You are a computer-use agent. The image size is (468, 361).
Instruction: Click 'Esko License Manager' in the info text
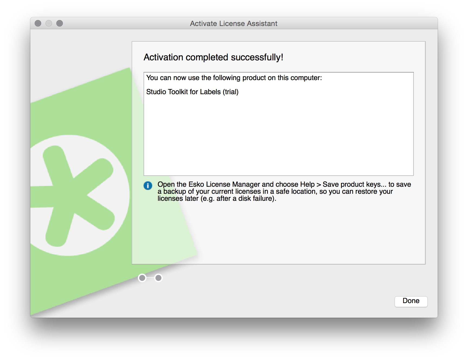click(224, 184)
